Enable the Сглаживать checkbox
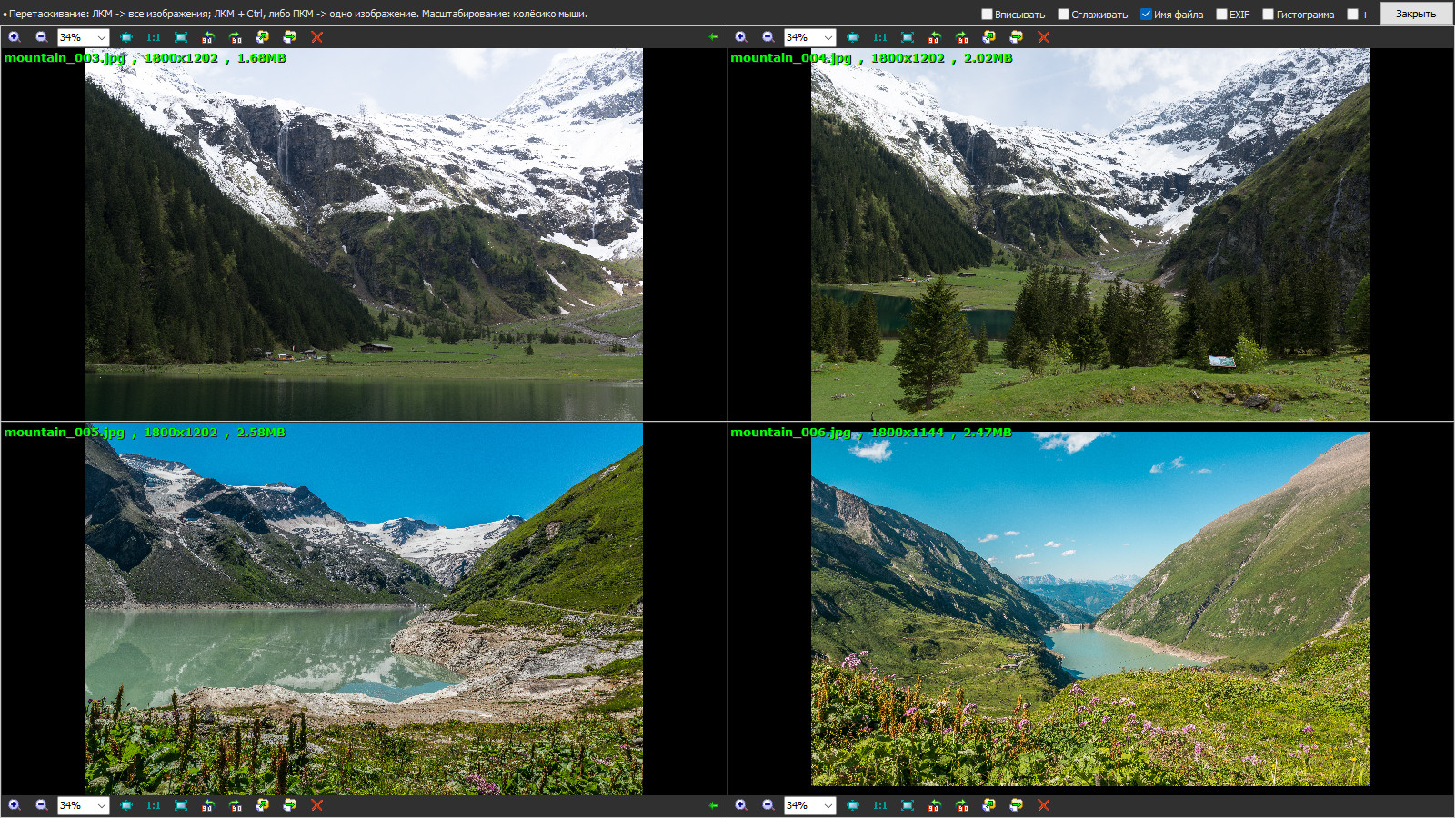 coord(1062,14)
